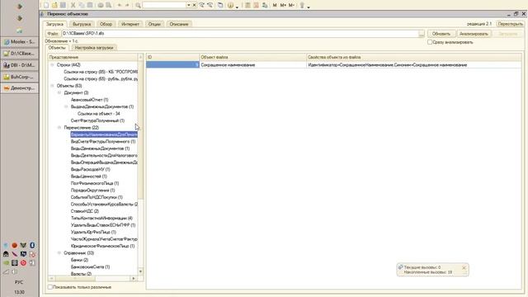Select 'ВидыЦенностей (1)' tree item
This screenshot has height=297, width=528.
89,176
